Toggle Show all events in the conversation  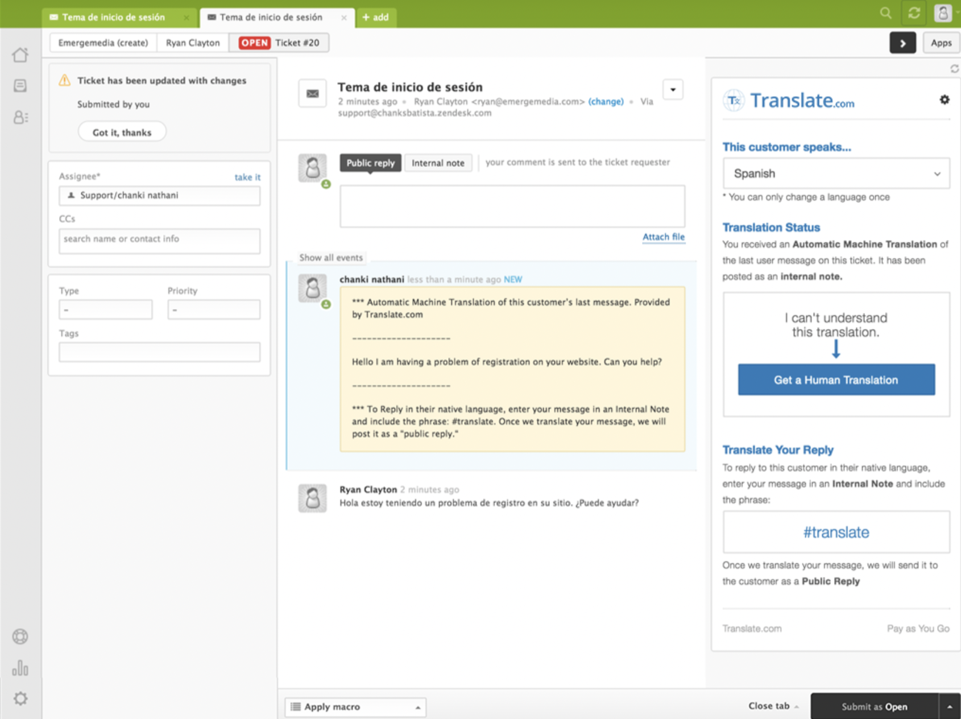pos(332,257)
